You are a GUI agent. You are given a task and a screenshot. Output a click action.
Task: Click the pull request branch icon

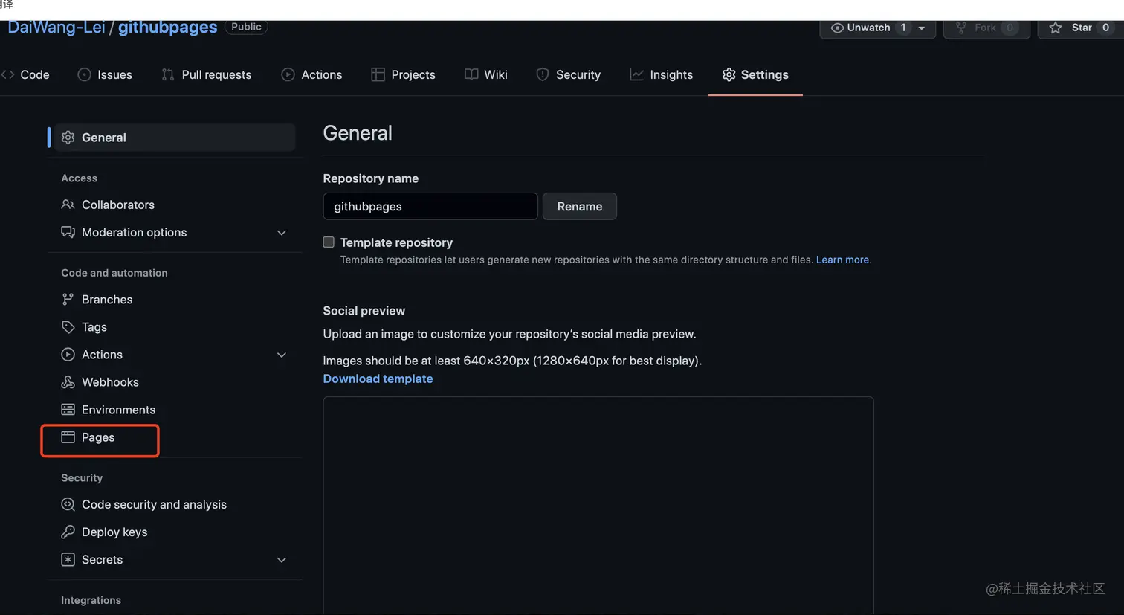168,74
